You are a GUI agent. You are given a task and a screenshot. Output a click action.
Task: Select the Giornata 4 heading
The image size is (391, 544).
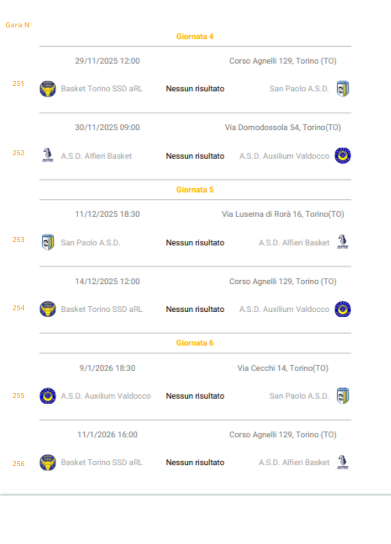[195, 36]
